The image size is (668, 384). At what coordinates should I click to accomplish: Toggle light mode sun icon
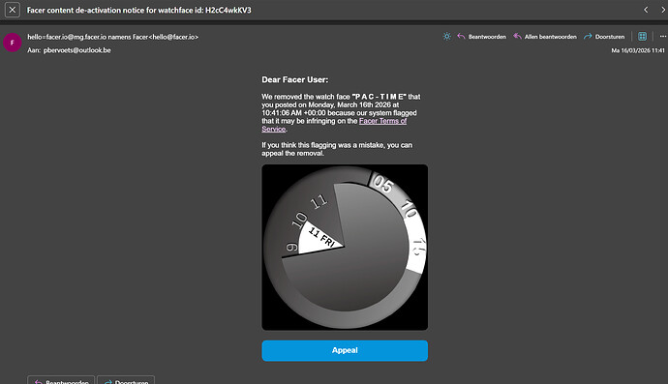(446, 37)
